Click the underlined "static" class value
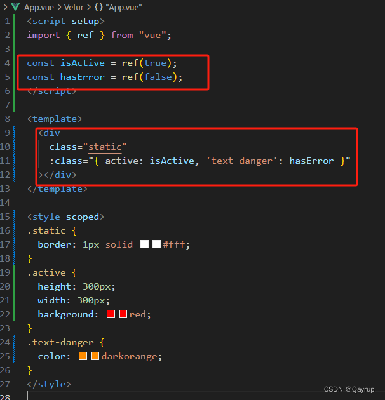This screenshot has width=385, height=400. [x=105, y=147]
